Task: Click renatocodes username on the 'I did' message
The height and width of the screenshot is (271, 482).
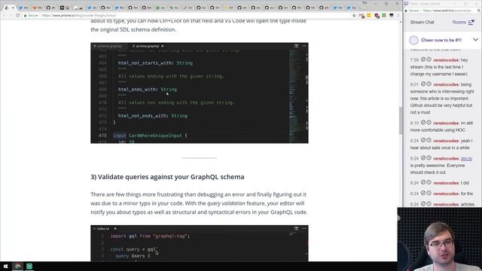Action: 446,183
